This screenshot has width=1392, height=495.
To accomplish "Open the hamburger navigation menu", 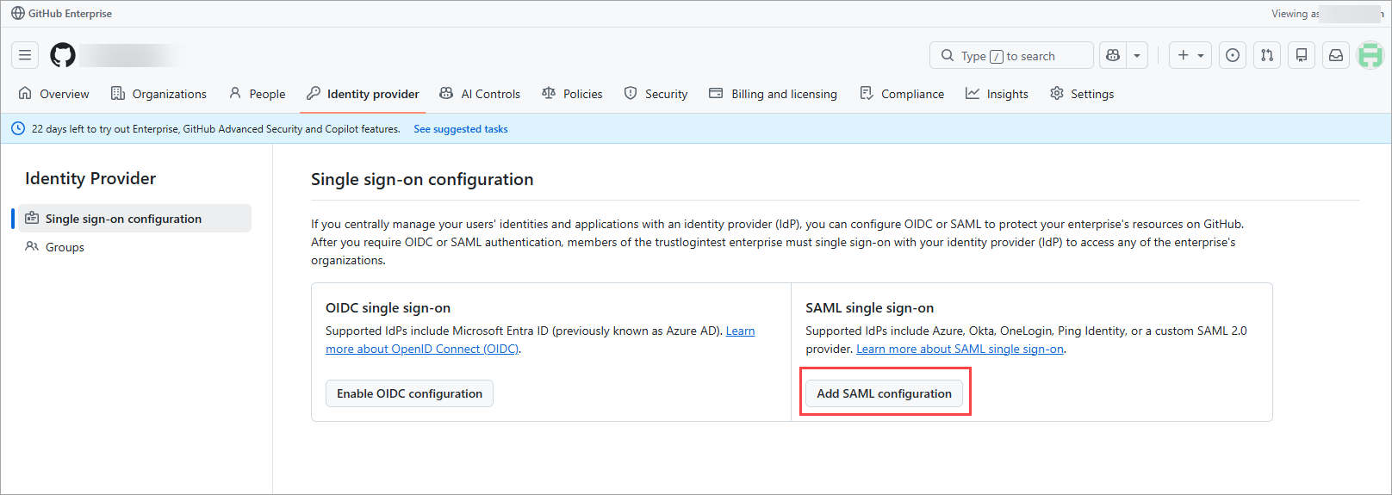I will click(x=25, y=55).
